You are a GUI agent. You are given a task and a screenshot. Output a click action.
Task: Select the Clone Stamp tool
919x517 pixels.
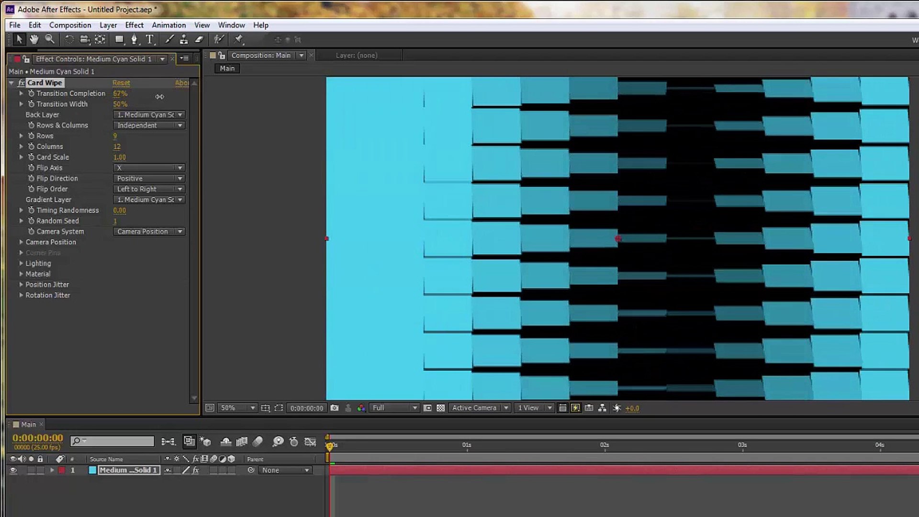pos(184,39)
